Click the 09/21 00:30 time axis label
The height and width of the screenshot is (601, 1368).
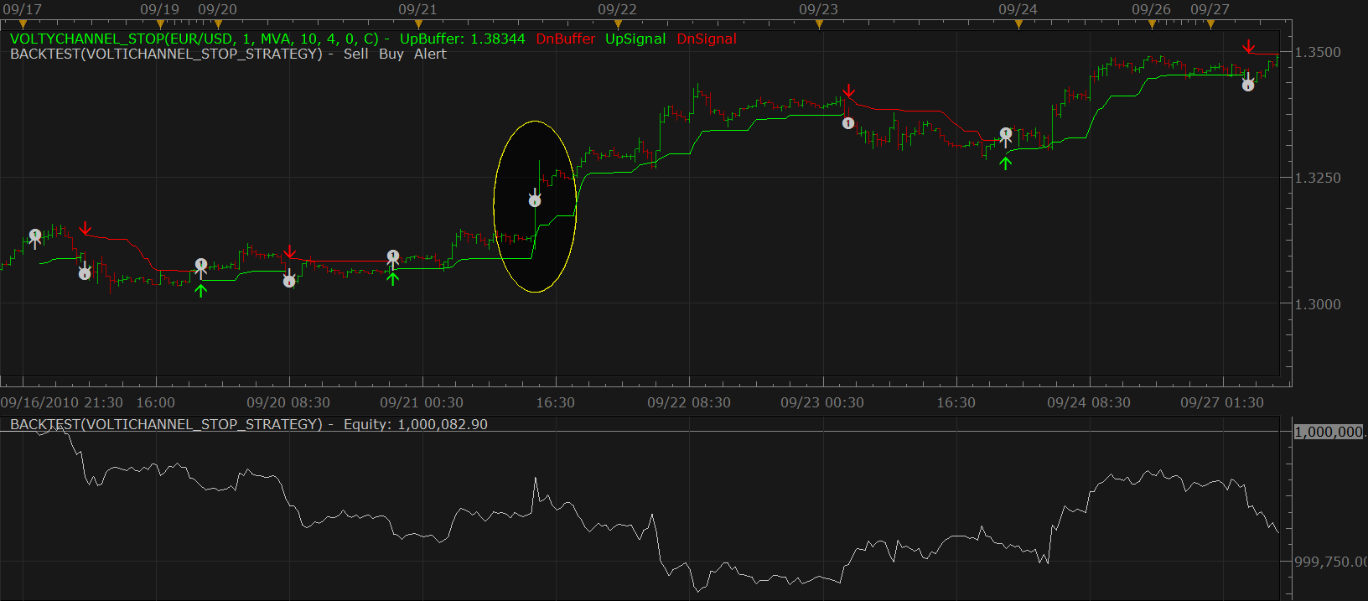click(x=422, y=402)
